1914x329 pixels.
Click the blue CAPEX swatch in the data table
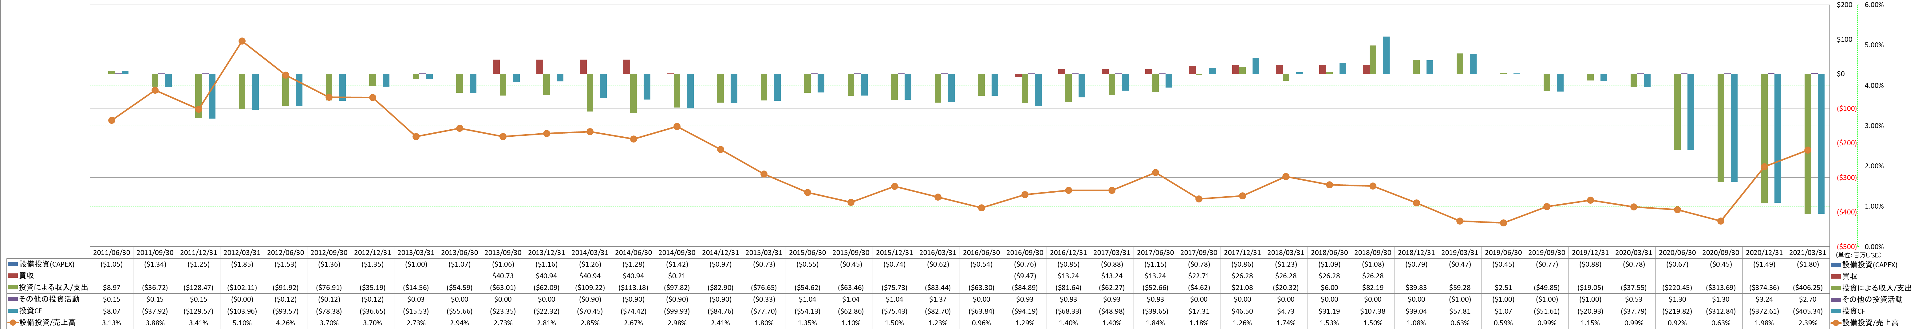pyautogui.click(x=12, y=264)
